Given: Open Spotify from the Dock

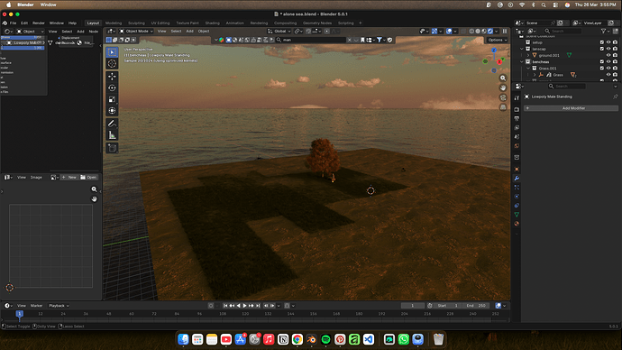Looking at the screenshot, I should (x=325, y=339).
